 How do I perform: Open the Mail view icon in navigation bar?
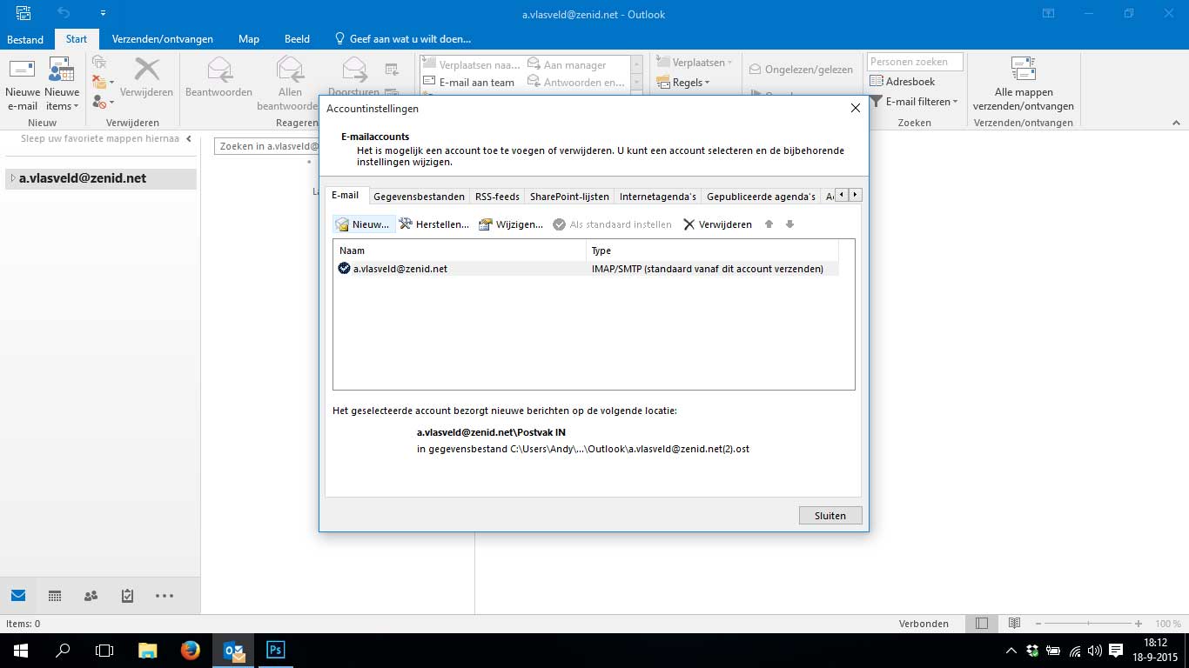pyautogui.click(x=18, y=596)
